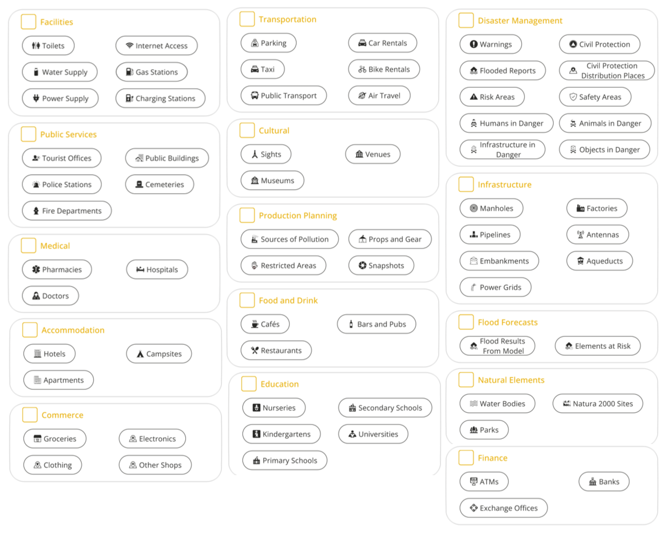Check the Food and Drink category box
Screen dimensions: 666x533
(x=247, y=300)
